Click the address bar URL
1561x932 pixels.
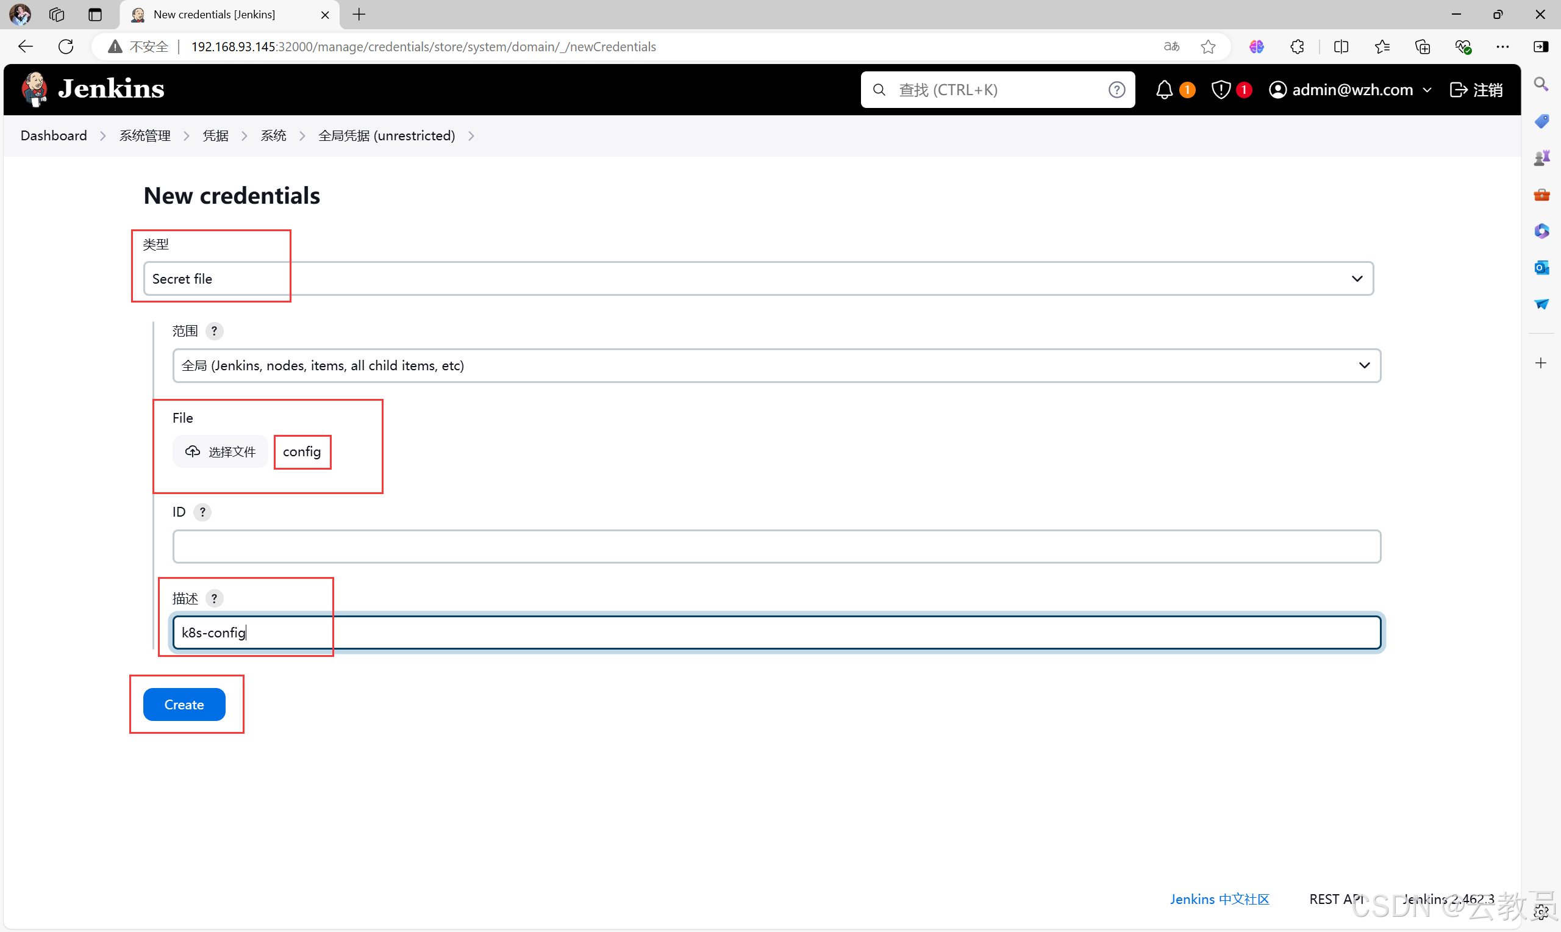tap(424, 46)
